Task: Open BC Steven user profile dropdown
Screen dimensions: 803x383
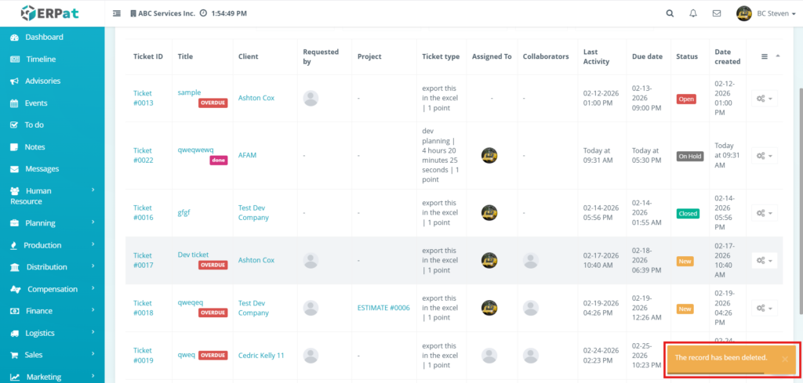Action: pos(763,13)
